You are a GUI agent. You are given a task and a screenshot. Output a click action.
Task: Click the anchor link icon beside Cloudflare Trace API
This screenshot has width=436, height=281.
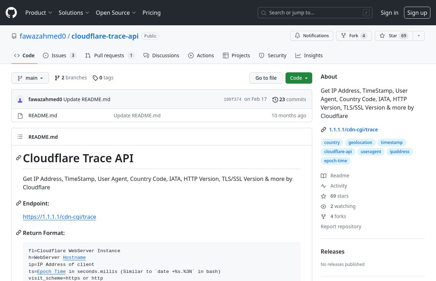coord(19,158)
